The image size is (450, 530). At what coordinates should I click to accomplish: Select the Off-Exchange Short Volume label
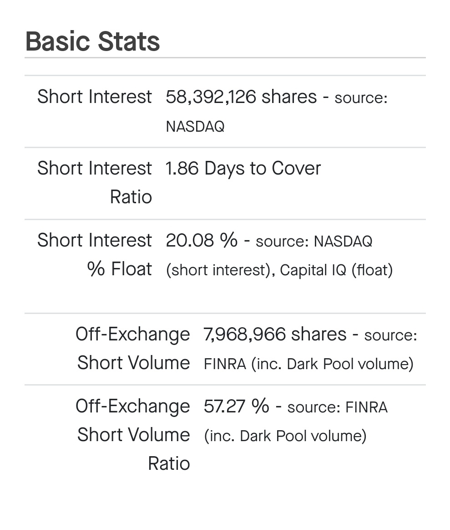[x=133, y=349]
